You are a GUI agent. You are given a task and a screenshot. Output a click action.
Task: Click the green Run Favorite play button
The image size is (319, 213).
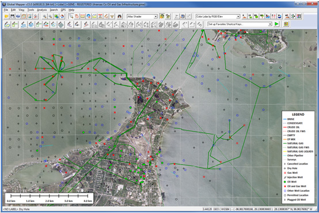click(276, 24)
